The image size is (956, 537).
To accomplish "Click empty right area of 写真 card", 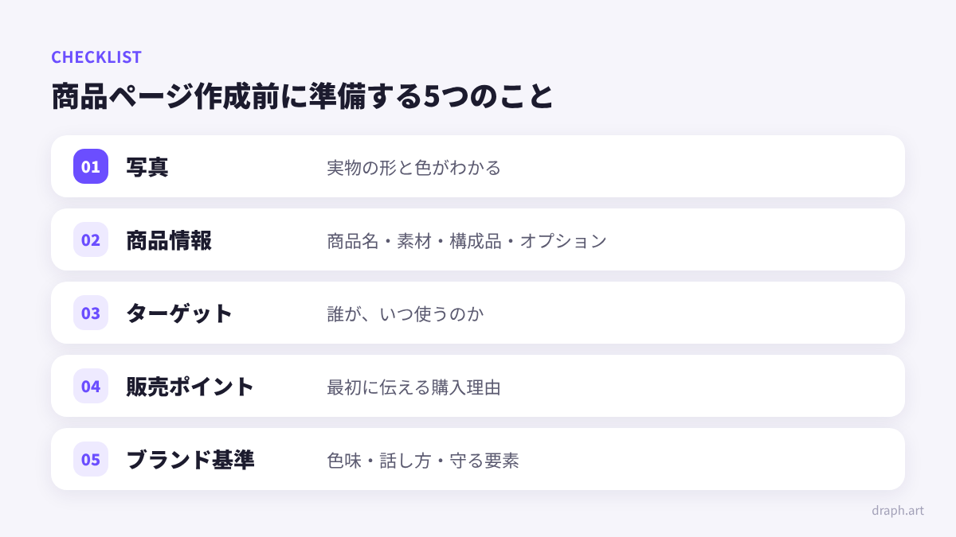I will (701, 166).
